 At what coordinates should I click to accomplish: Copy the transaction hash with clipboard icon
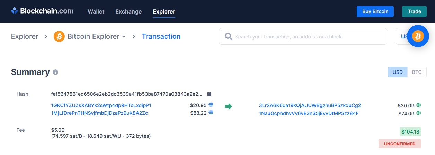tap(209, 94)
